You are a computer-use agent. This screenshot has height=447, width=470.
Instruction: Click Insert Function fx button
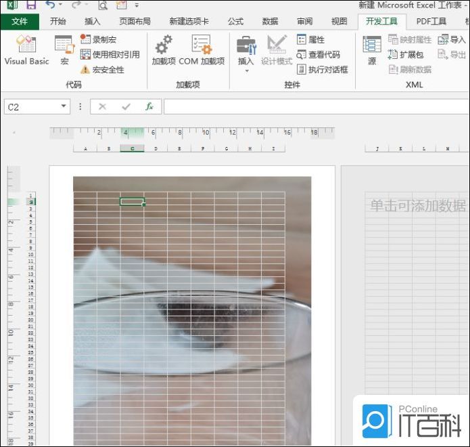[149, 106]
